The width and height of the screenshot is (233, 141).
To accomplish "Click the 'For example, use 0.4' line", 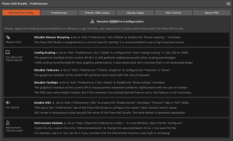I will pyautogui.click(x=102, y=133).
